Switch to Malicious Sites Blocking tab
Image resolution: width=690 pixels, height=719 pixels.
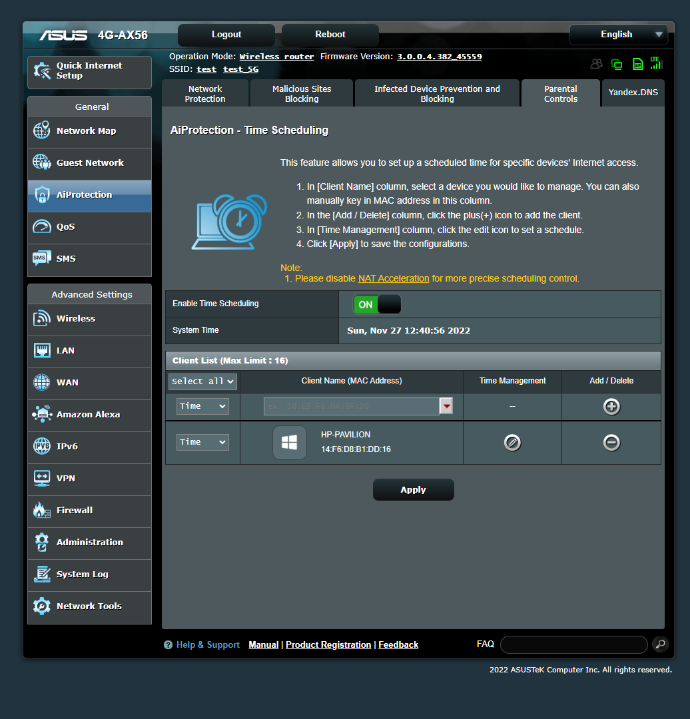[302, 94]
